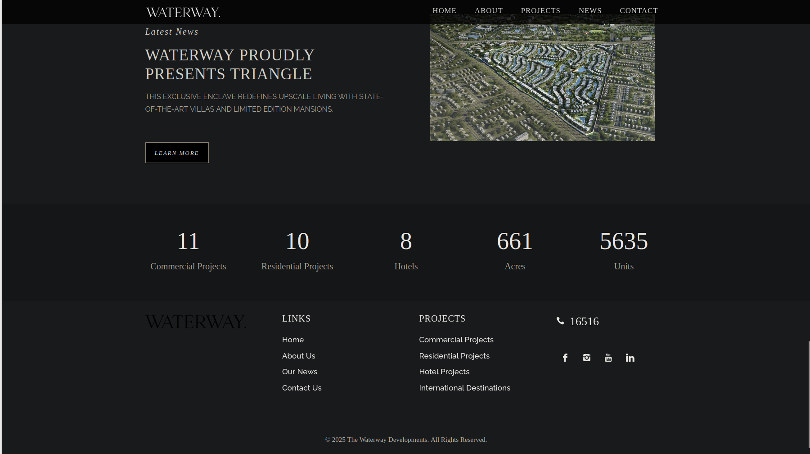
Task: Click the Waterway logo in the footer
Action: (x=196, y=322)
